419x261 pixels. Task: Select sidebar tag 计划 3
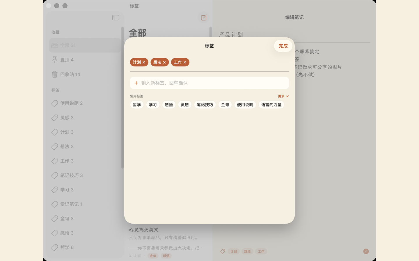click(x=85, y=132)
